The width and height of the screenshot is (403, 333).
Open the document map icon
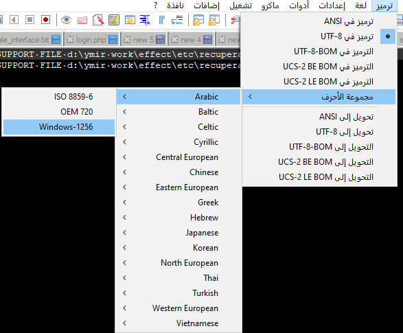[114, 20]
